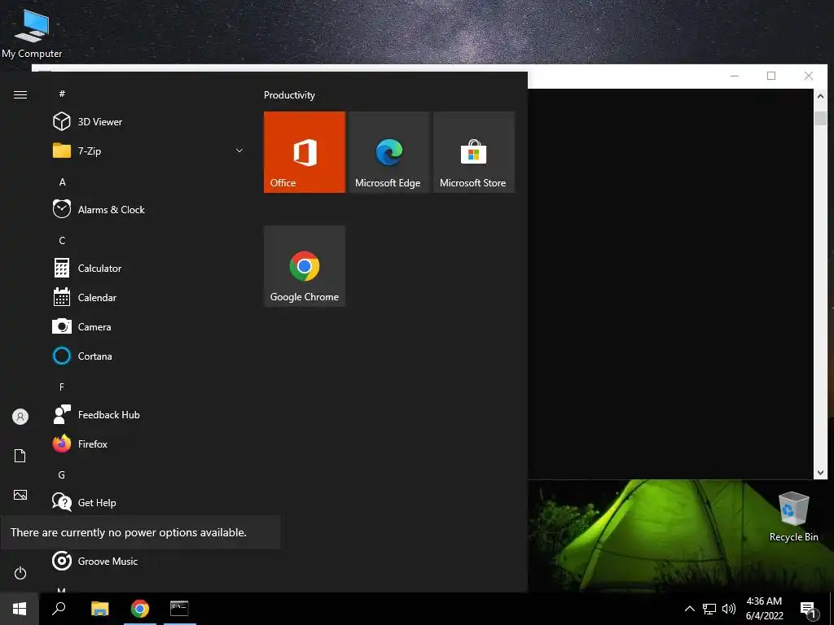Maximize the background window
The image size is (834, 625).
coord(771,76)
